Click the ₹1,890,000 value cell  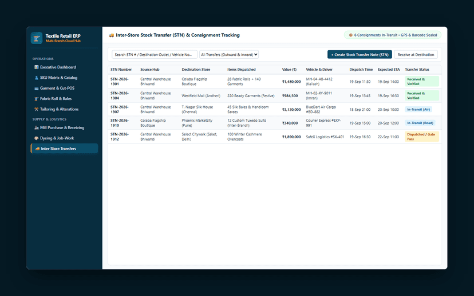click(x=291, y=137)
